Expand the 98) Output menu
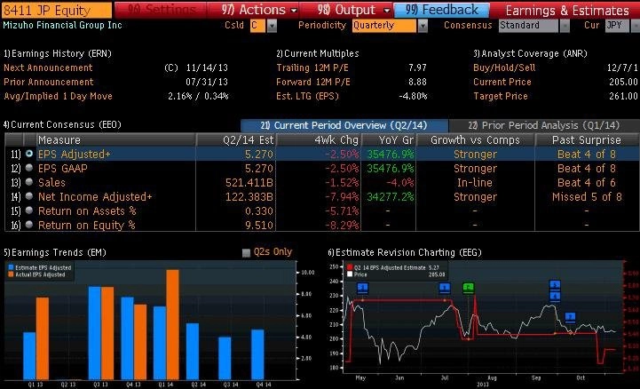 [x=353, y=10]
